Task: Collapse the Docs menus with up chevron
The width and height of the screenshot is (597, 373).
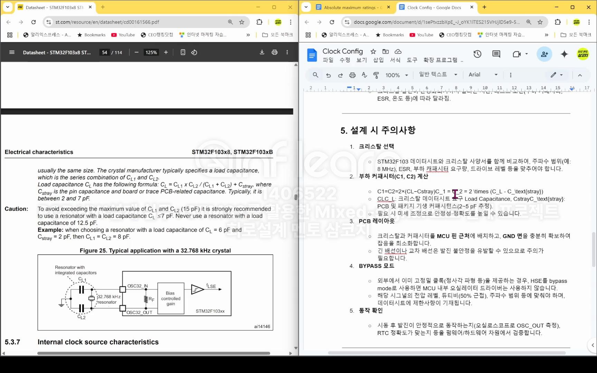Action: tap(580, 75)
